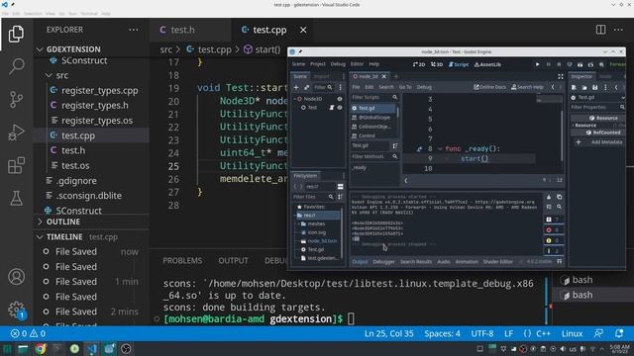634x356 pixels.
Task: Switch Godot to the 2D workspace
Action: click(419, 64)
